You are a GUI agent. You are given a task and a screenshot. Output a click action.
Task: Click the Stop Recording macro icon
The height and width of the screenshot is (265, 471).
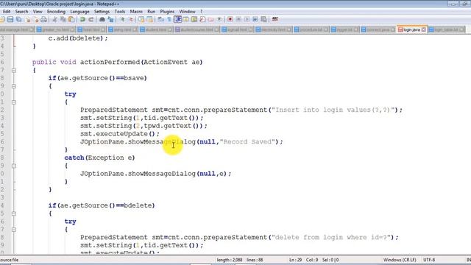point(238,20)
